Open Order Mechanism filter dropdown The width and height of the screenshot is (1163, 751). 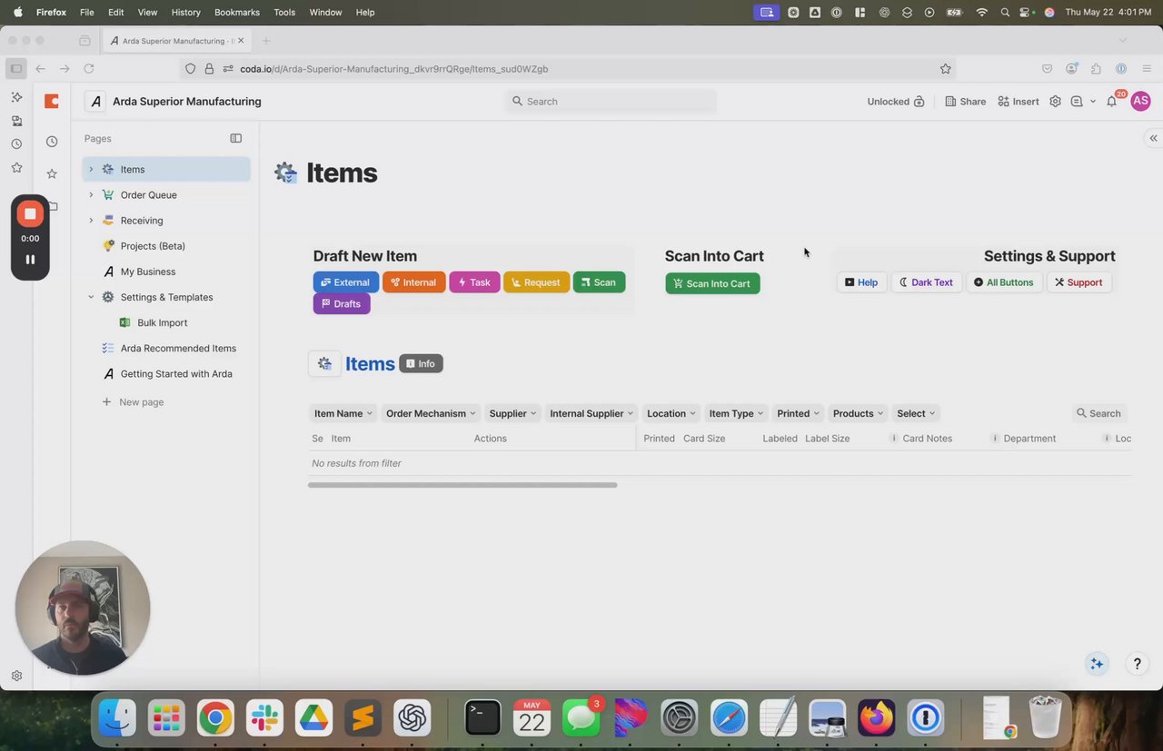[x=431, y=413]
